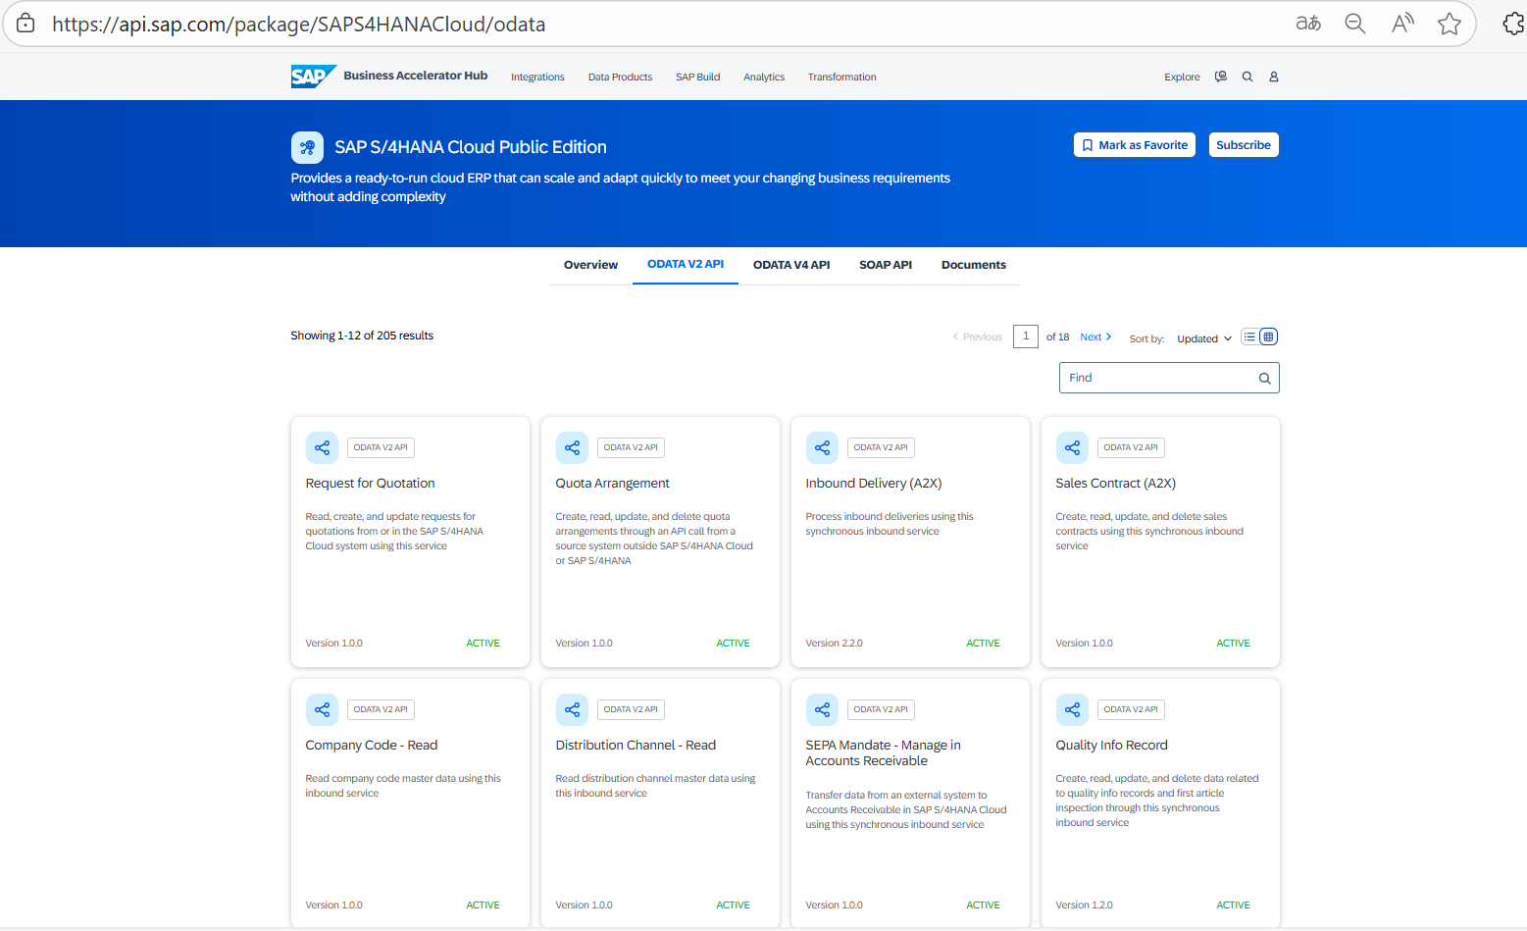This screenshot has width=1527, height=931.
Task: Click the share icon on Sales Contract (A2X) card
Action: [x=1072, y=447]
